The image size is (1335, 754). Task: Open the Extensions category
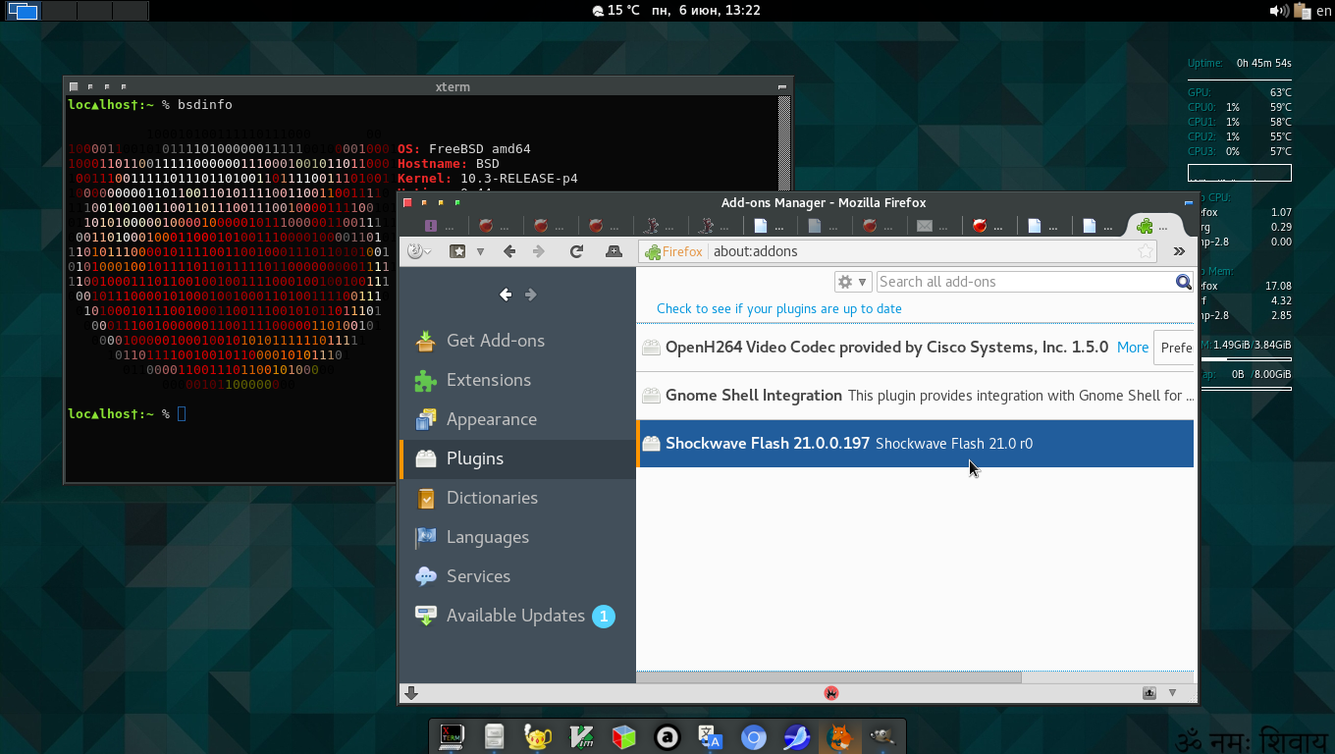pyautogui.click(x=488, y=380)
